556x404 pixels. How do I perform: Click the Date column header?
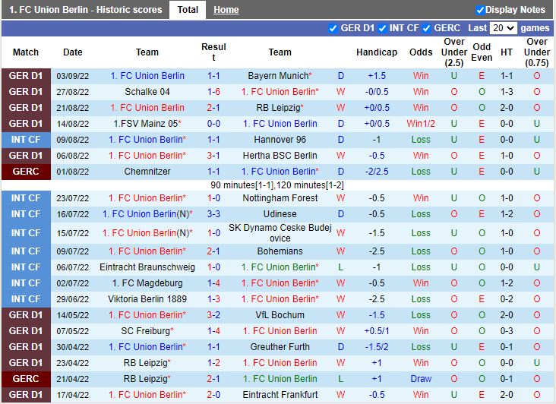point(73,52)
